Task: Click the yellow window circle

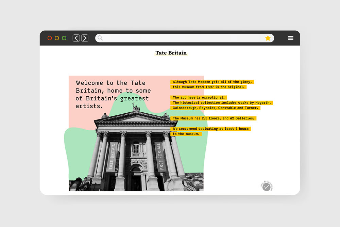Action: (x=57, y=38)
